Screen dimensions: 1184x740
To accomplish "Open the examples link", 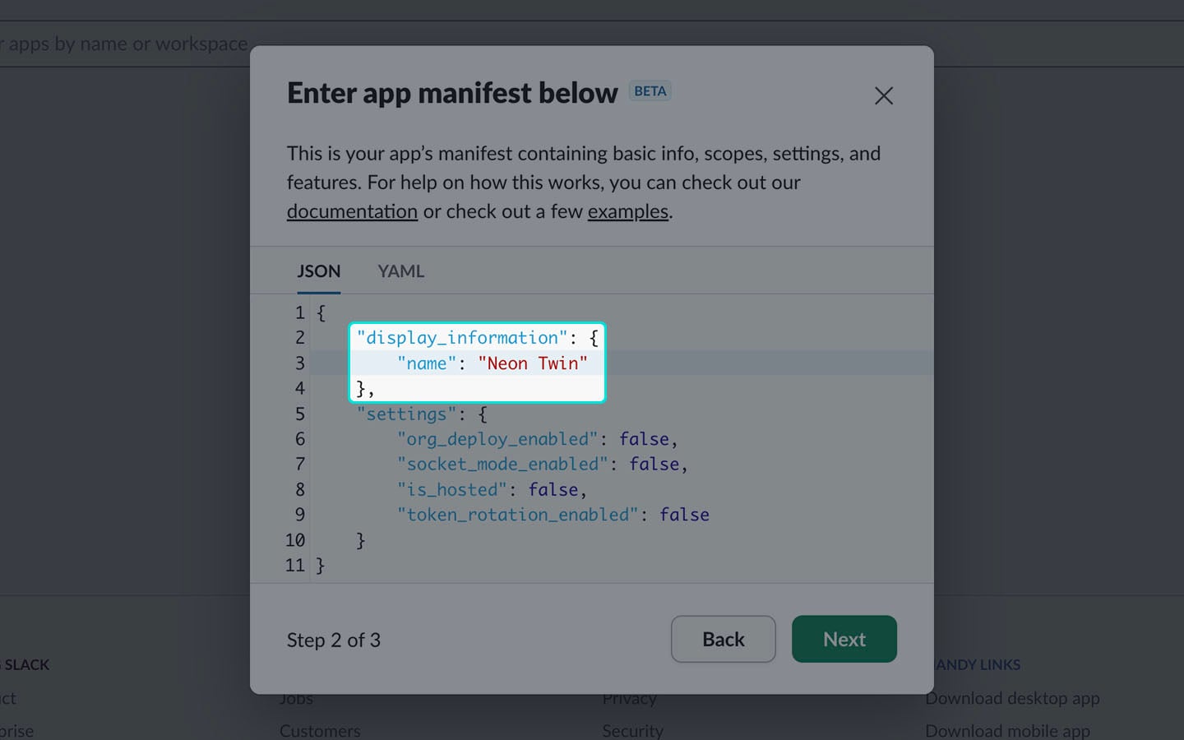I will (x=627, y=211).
